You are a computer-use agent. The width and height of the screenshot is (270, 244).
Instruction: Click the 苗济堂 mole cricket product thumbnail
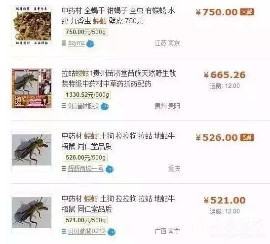click(32, 88)
